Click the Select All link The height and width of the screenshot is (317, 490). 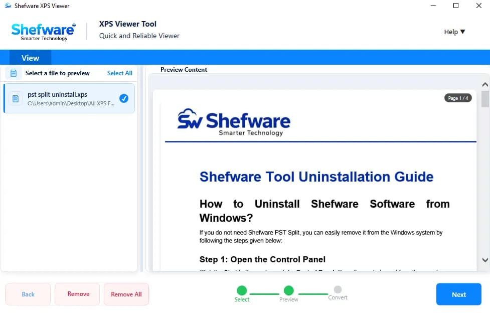120,73
